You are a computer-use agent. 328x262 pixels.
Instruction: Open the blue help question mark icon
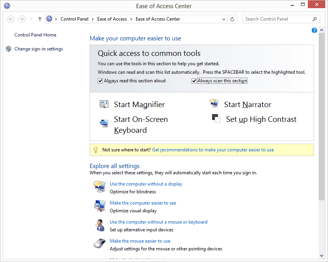click(314, 30)
